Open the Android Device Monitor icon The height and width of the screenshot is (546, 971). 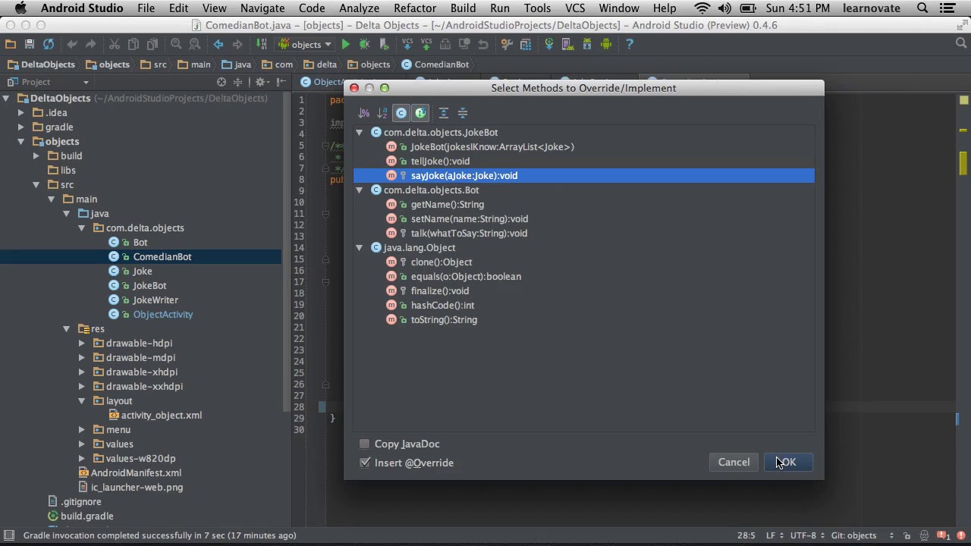pyautogui.click(x=606, y=44)
